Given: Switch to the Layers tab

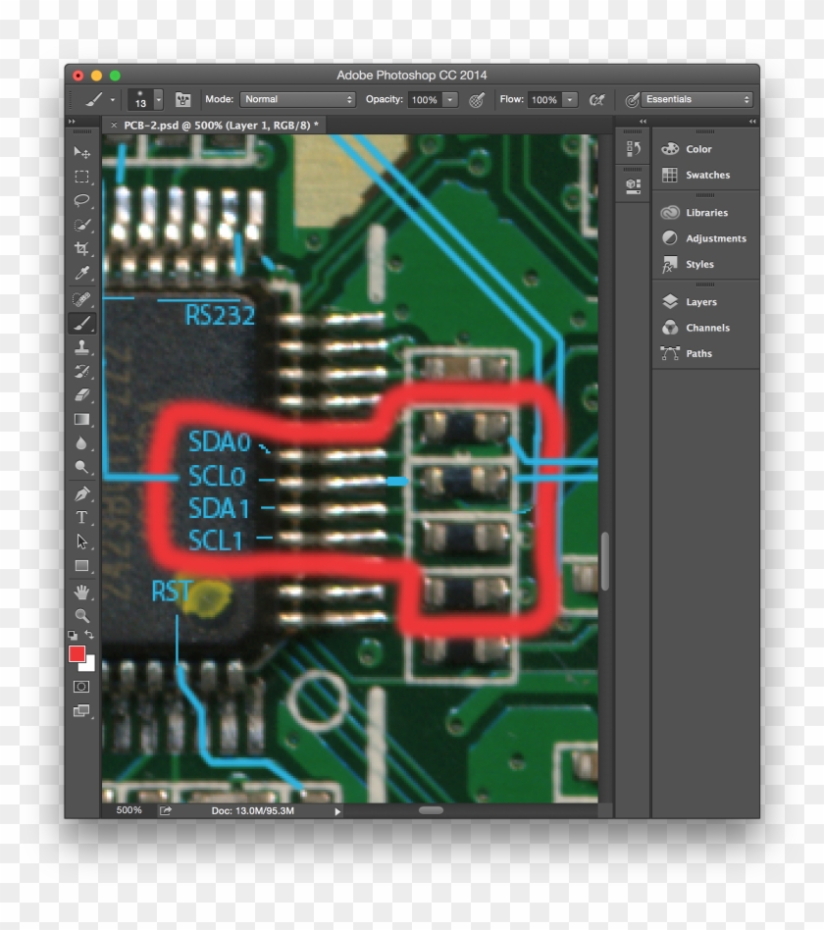Looking at the screenshot, I should coord(700,301).
